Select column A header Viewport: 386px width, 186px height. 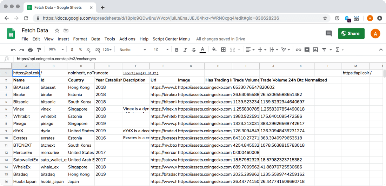26,66
